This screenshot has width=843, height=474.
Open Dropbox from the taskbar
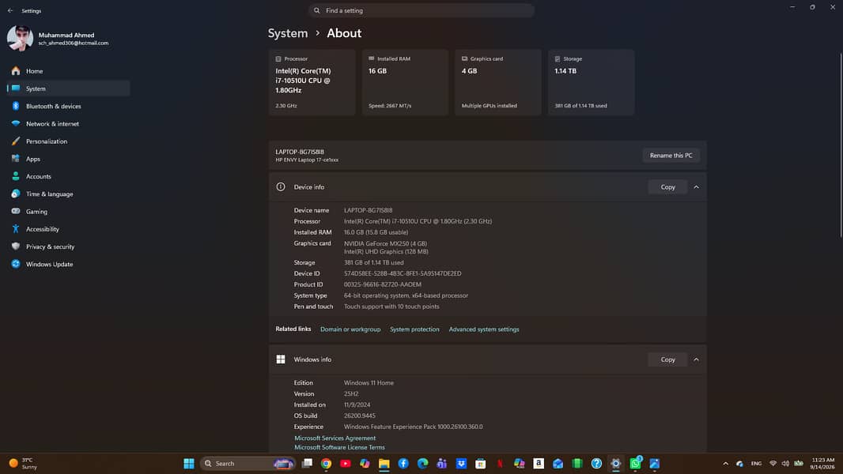tap(461, 463)
